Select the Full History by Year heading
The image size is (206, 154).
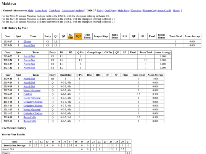pyautogui.click(x=15, y=28)
